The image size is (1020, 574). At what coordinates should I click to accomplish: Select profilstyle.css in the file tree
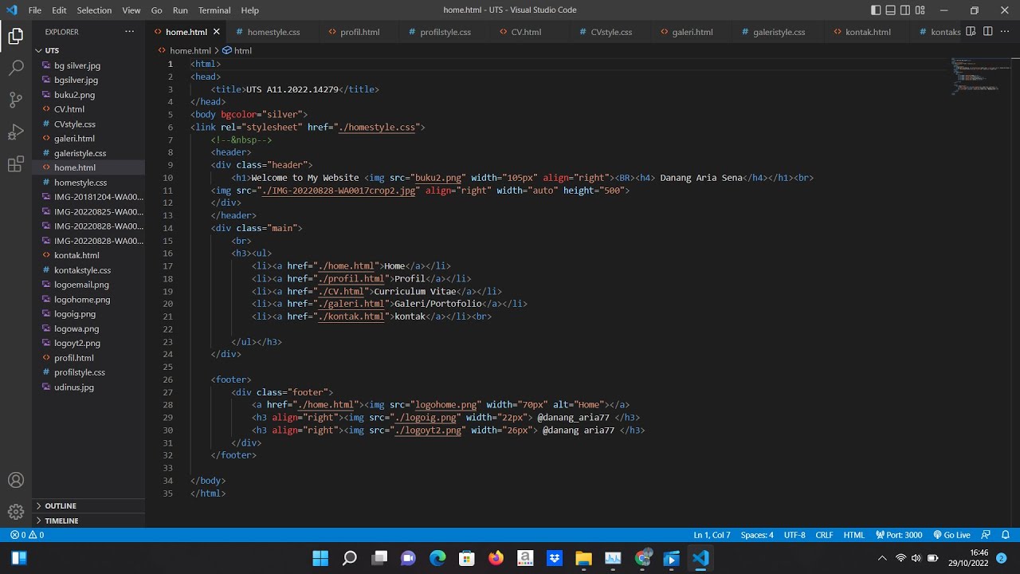[x=88, y=372]
